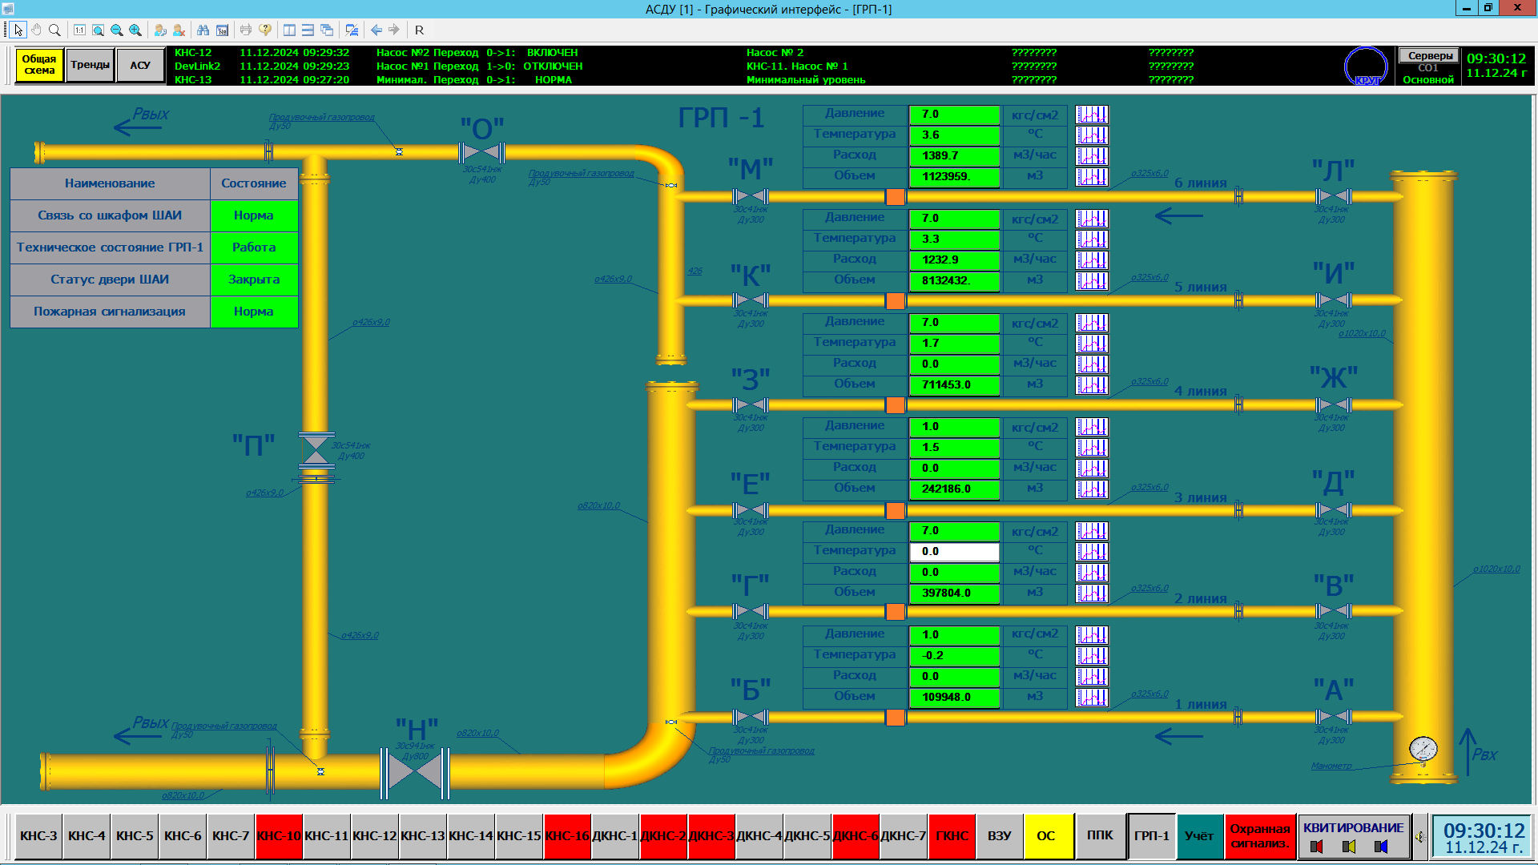Click the binoculars search icon
1538x865 pixels.
coord(203,30)
